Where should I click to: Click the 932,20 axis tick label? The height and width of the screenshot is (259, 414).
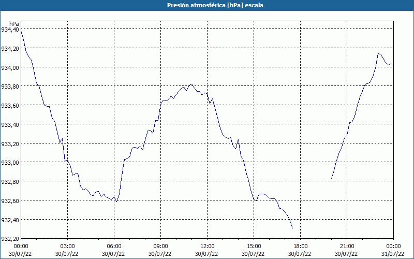pos(10,239)
